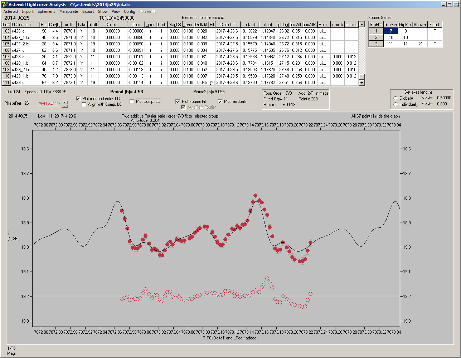
Task: Toggle Plot Fourier Fit checkbox
Action: 178,101
